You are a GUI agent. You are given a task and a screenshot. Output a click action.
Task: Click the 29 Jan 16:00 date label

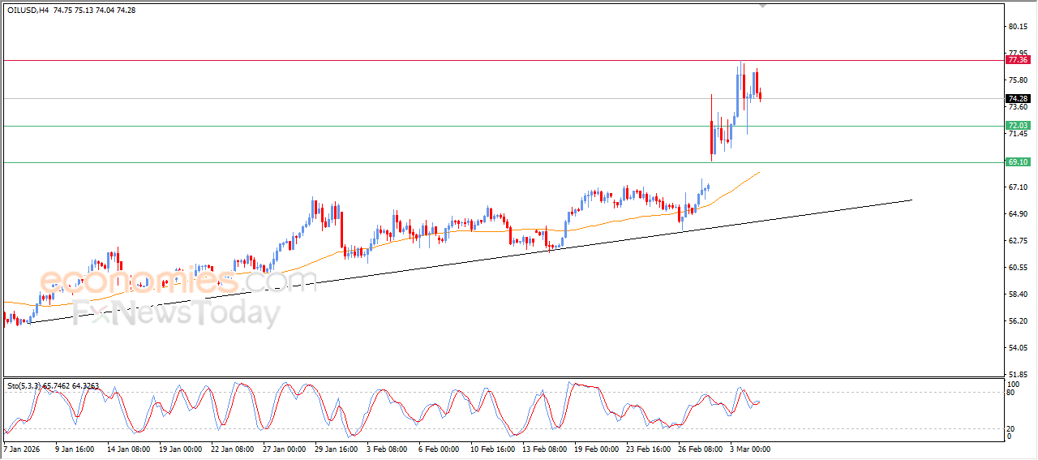(x=334, y=449)
